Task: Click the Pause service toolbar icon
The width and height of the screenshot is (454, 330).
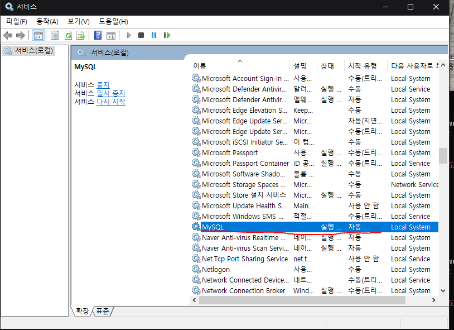Action: coord(154,35)
